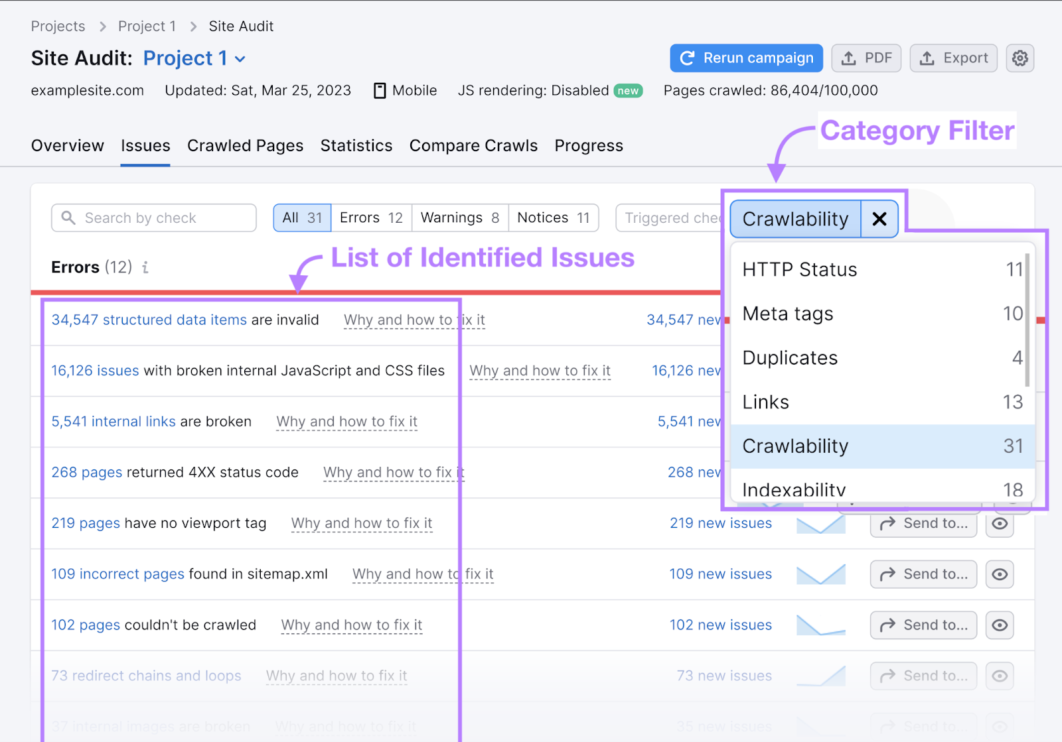Select the Errors 12 filter
This screenshot has height=742, width=1062.
pos(370,217)
